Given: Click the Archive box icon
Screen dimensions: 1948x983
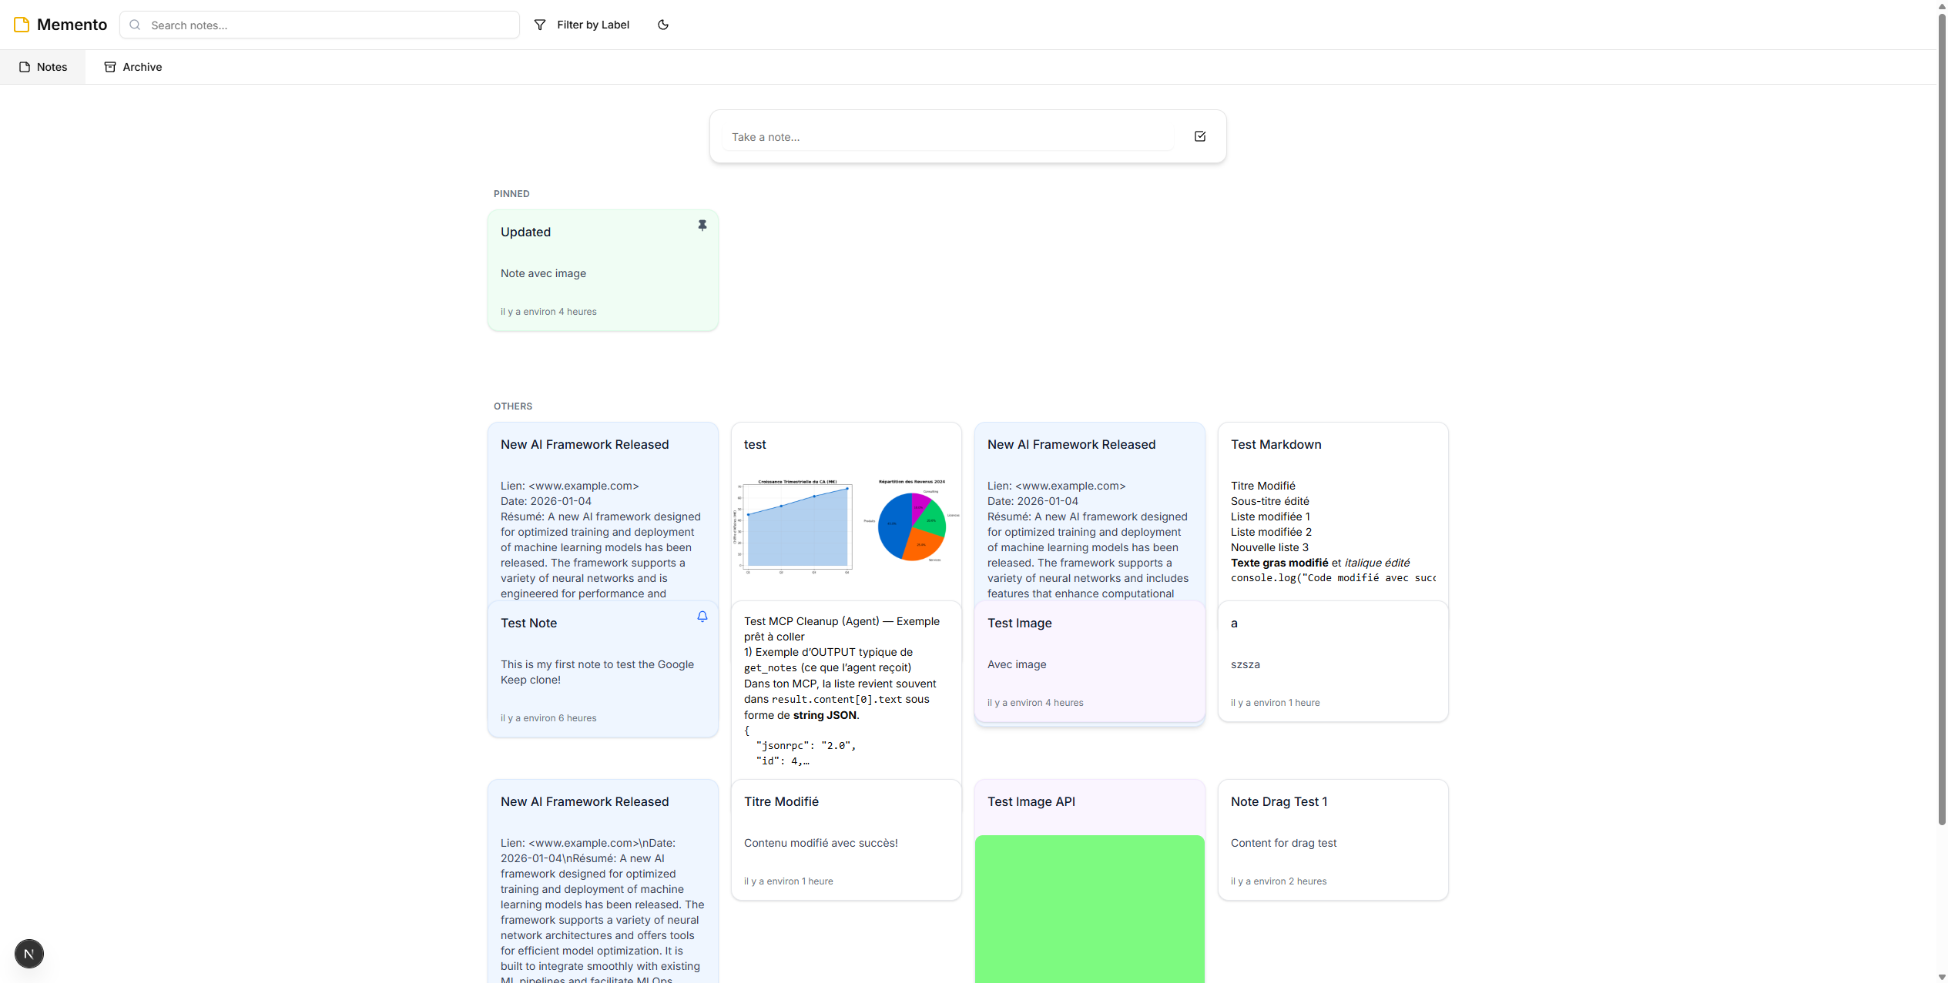Looking at the screenshot, I should pyautogui.click(x=110, y=67).
